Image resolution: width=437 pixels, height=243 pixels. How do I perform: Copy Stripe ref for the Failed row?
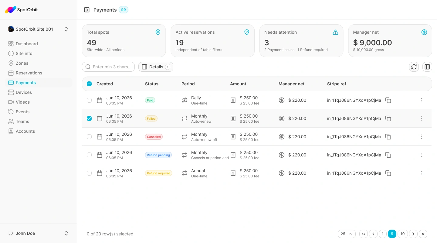[388, 118]
